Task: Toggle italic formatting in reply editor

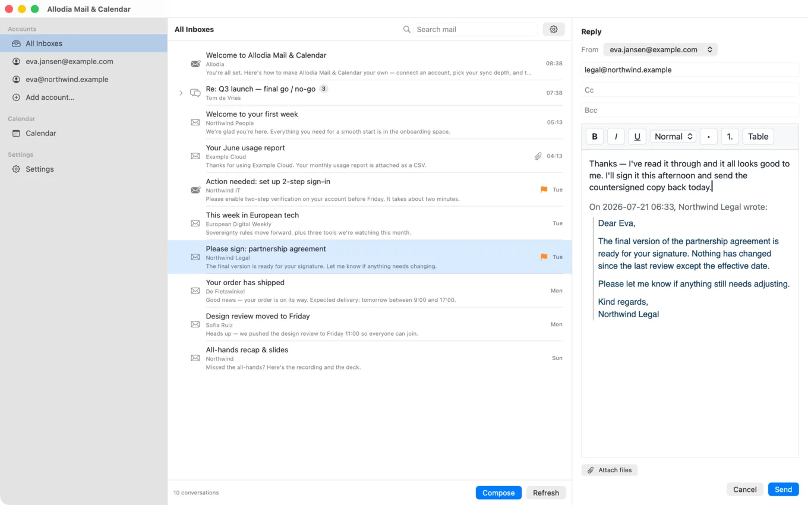Action: 616,137
